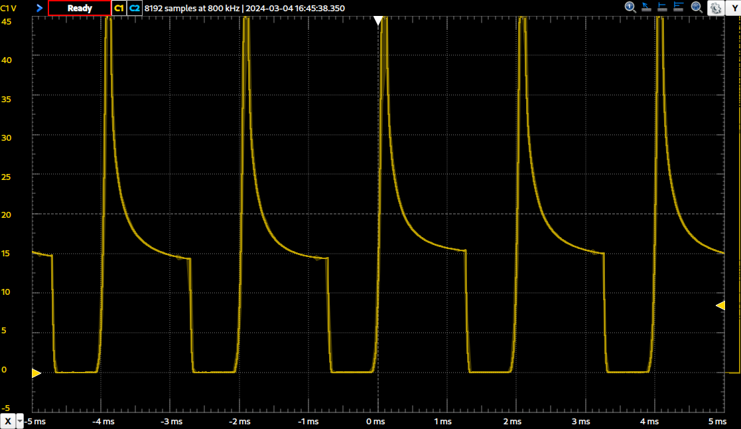
Task: Click the 0 ms time axis label
Action: click(x=375, y=422)
